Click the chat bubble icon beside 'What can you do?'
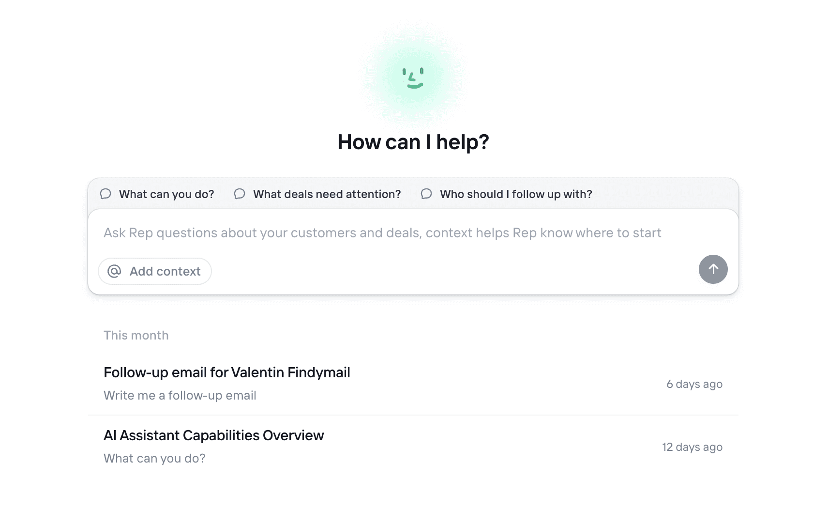 (x=105, y=194)
